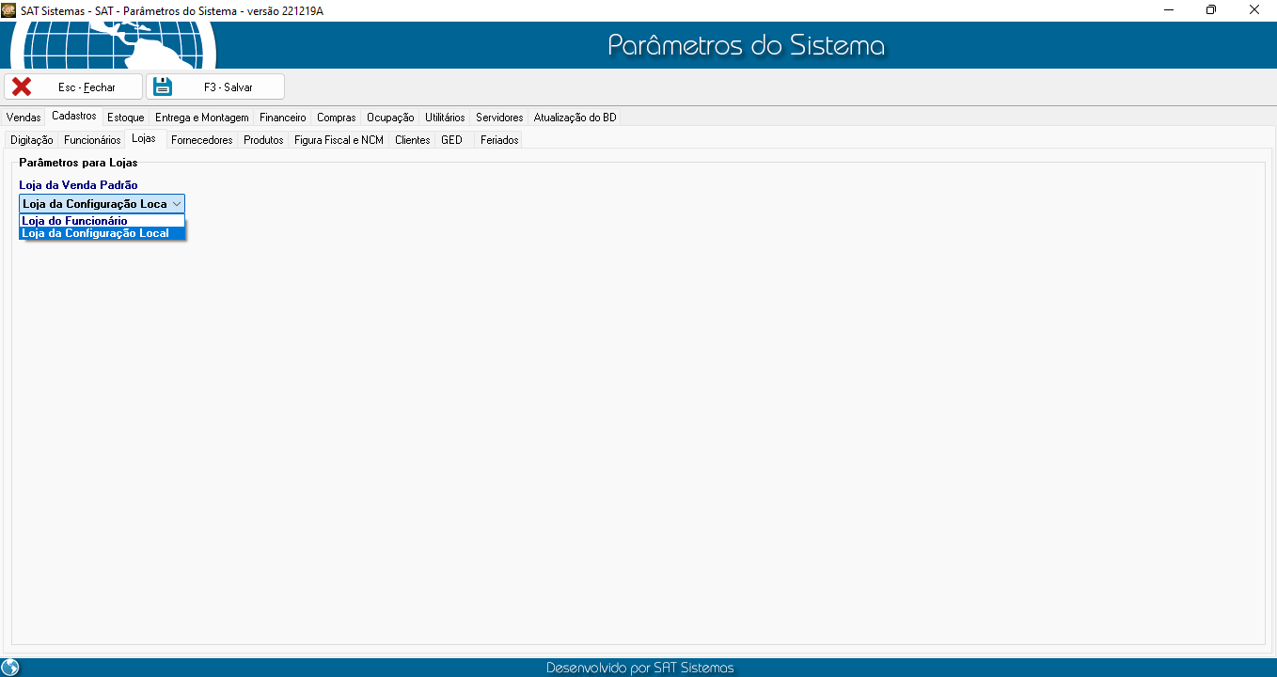
Task: Switch to the Figura Fiscal e NCM sub-tab
Action: (x=339, y=140)
